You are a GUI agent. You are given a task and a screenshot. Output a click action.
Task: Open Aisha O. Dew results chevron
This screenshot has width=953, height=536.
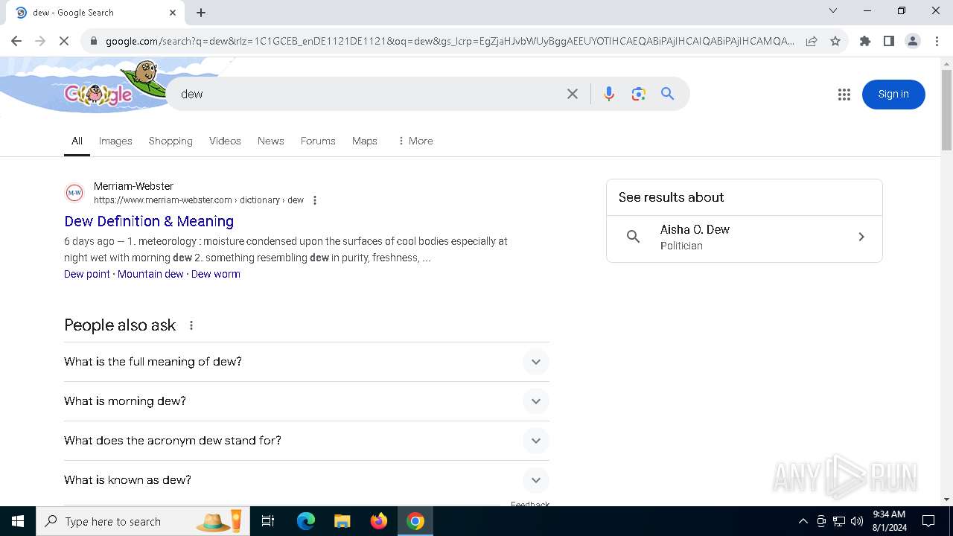click(861, 237)
